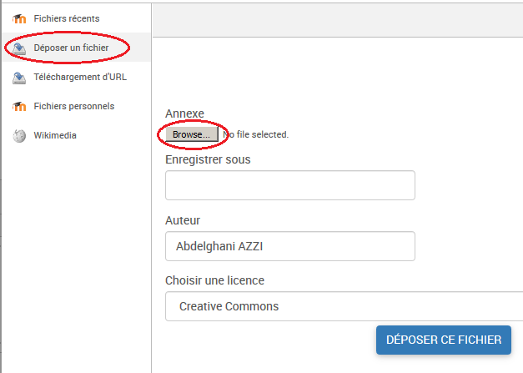Open the Fichiers personnels repository

(73, 107)
